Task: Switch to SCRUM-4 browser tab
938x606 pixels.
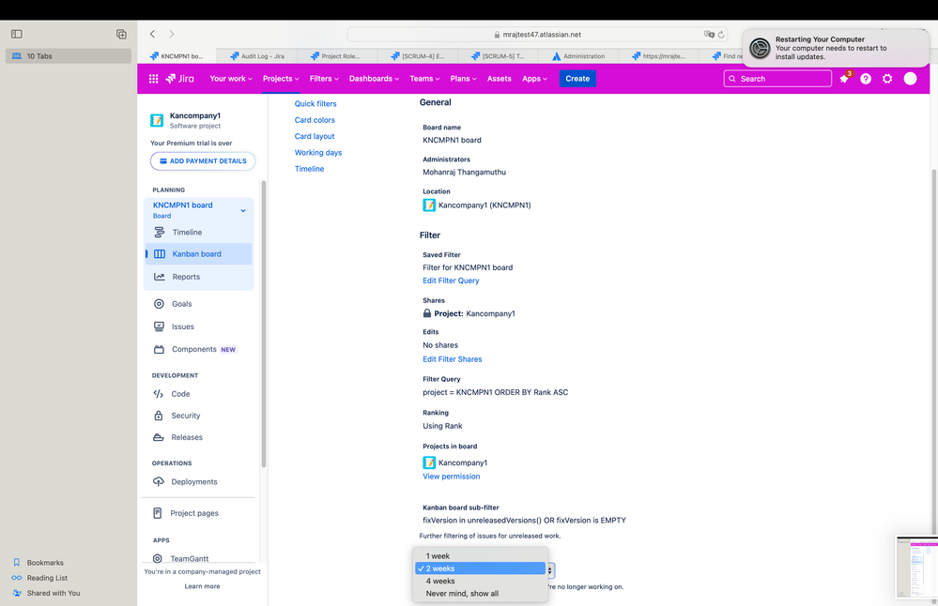Action: point(418,56)
